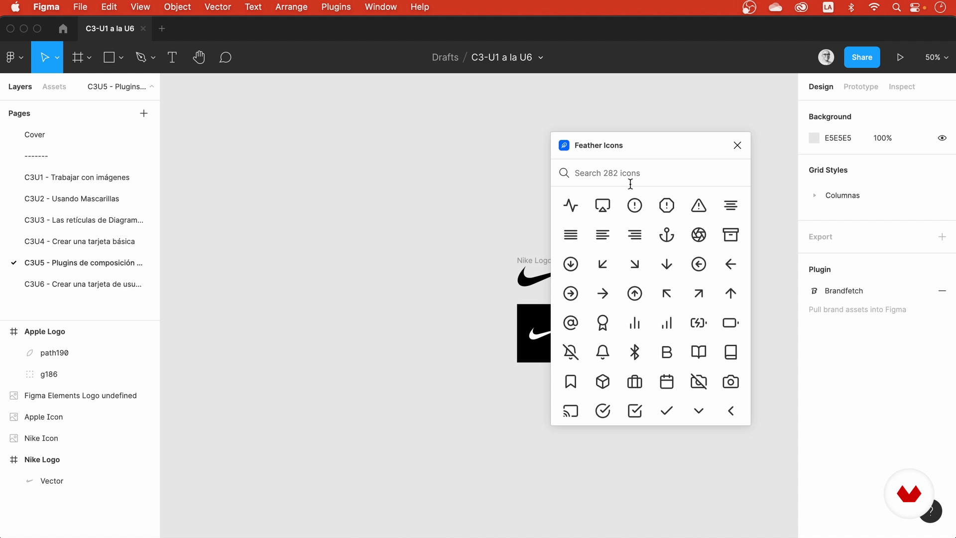The height and width of the screenshot is (538, 956).
Task: Insert the calendar Feather icon
Action: pos(667,382)
